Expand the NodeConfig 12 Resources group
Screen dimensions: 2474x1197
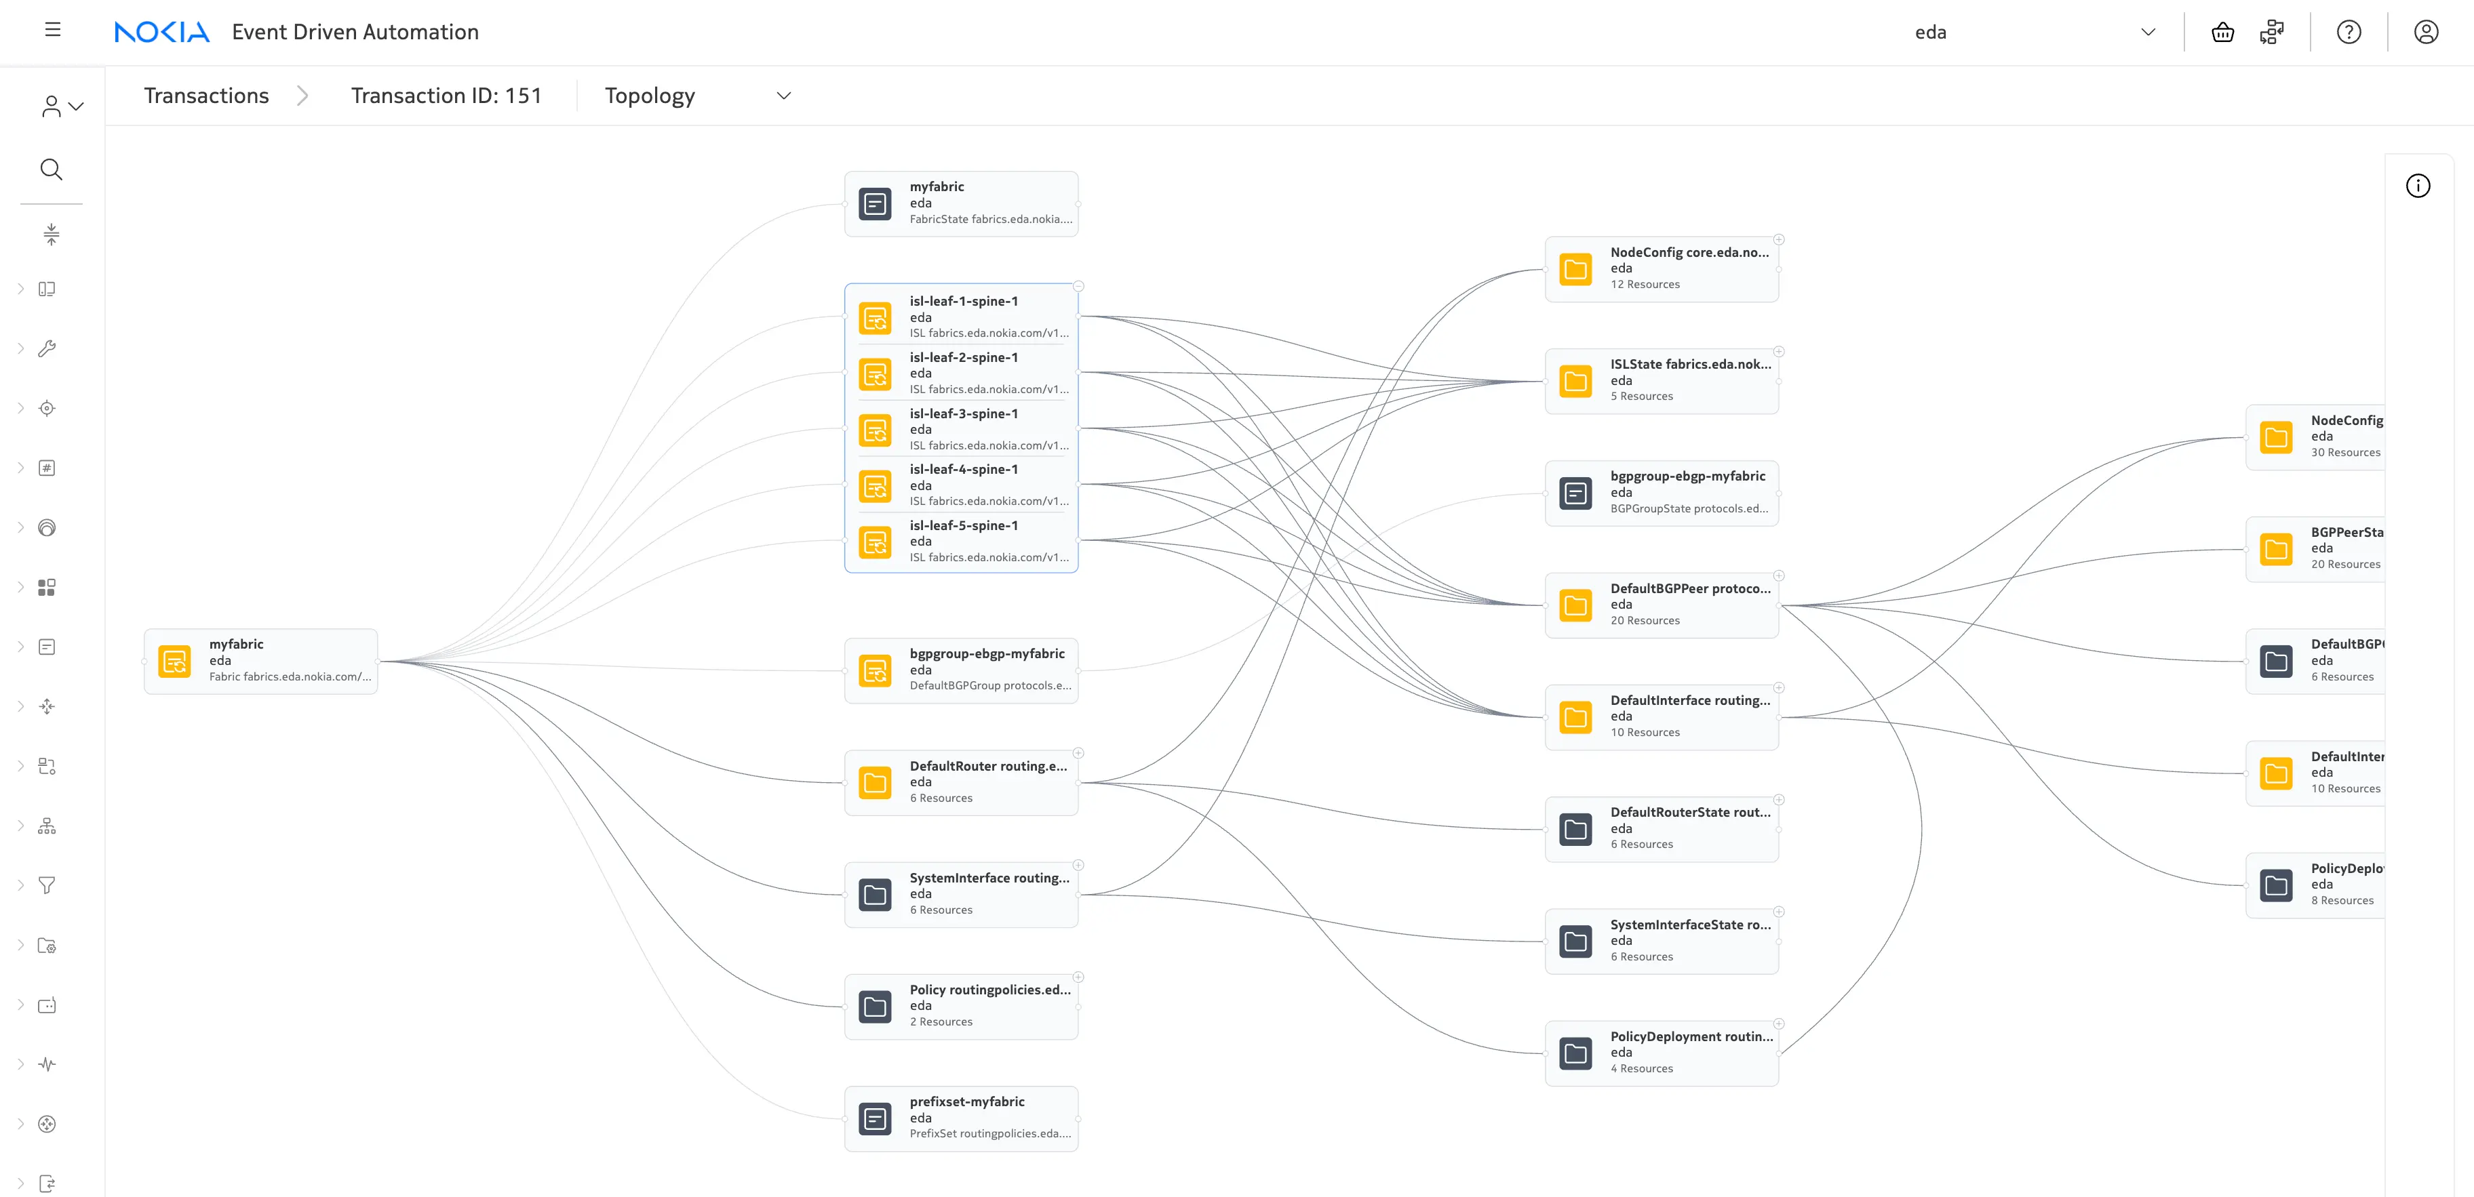[x=1779, y=240]
